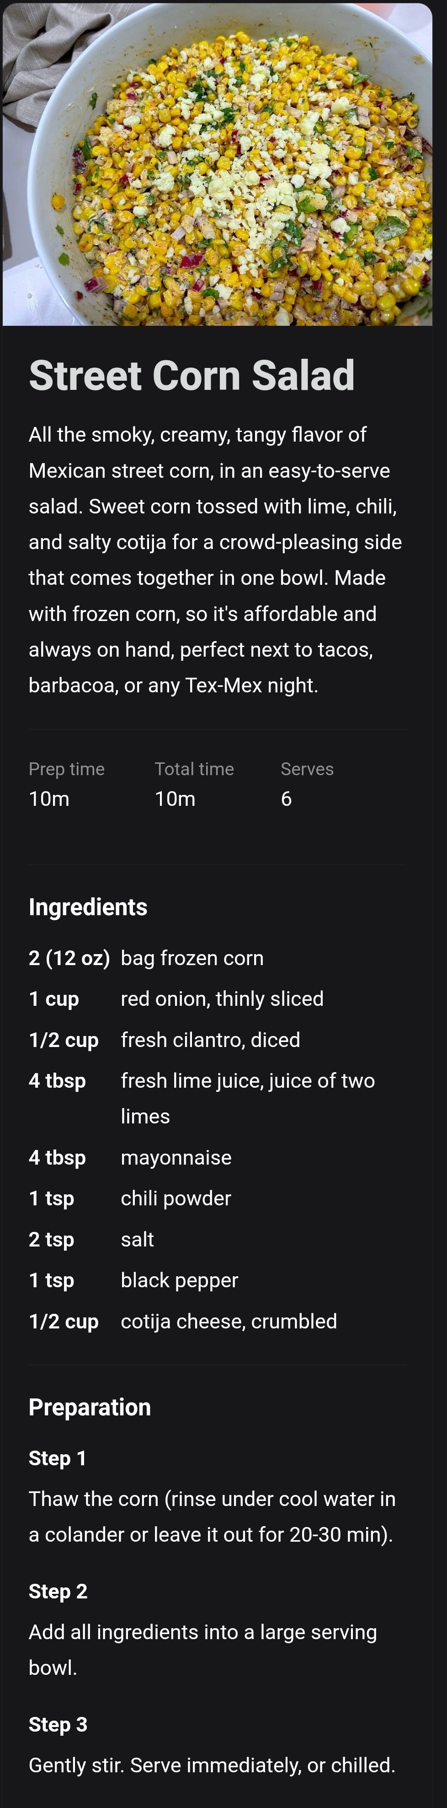Click the Step 3 gently stir instruction

212,1765
